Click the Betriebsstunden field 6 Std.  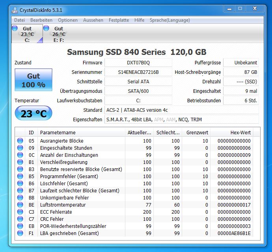241,100
